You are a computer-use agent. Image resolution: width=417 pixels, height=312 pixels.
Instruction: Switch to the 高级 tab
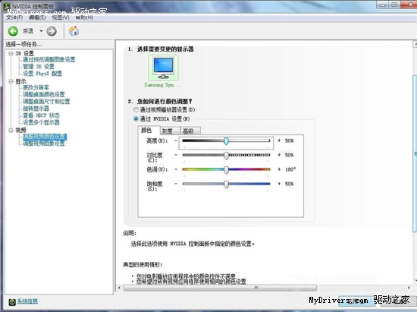(x=190, y=131)
